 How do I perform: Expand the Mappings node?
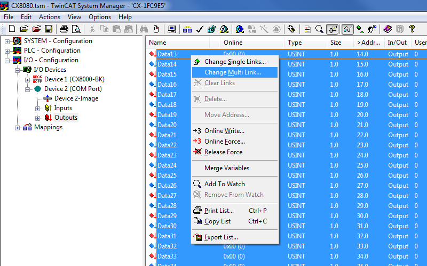[17, 128]
